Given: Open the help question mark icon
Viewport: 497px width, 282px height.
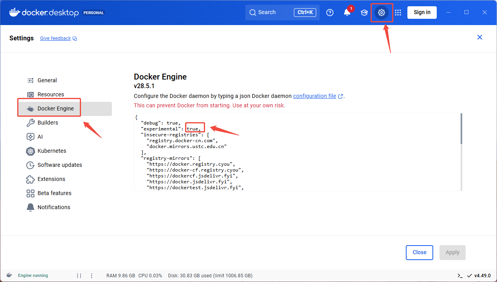Looking at the screenshot, I should pyautogui.click(x=330, y=13).
